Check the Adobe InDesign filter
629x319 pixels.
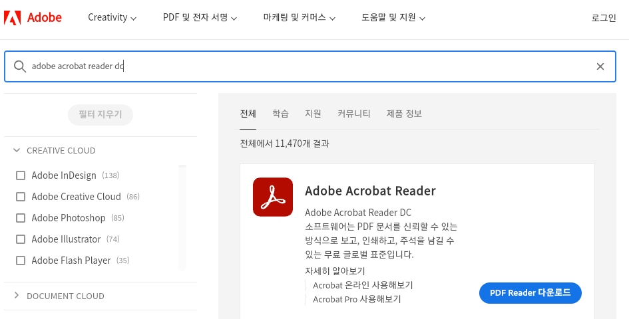(x=21, y=175)
